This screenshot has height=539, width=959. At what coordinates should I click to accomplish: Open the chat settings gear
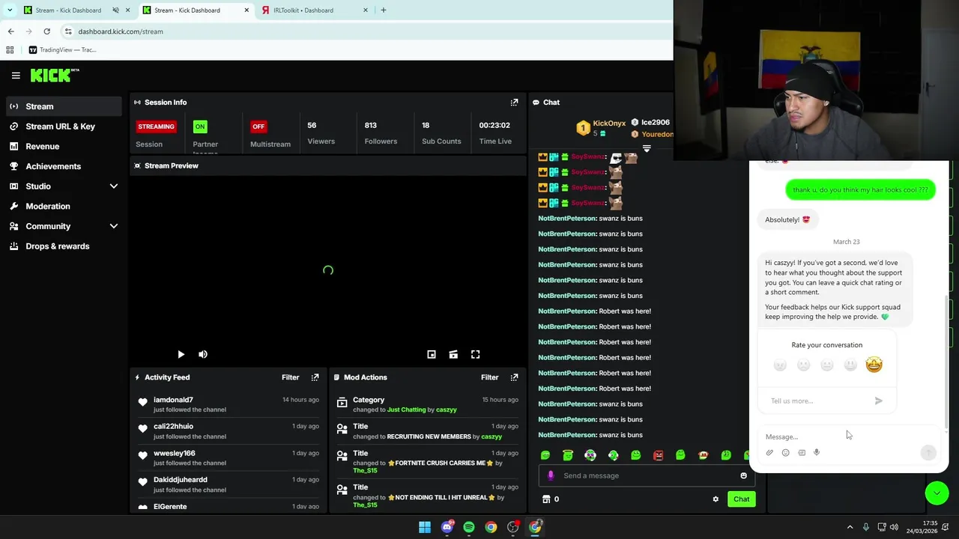coord(716,499)
